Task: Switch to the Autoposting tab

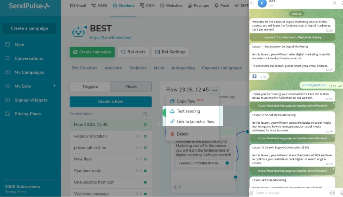Action: pyautogui.click(x=183, y=68)
